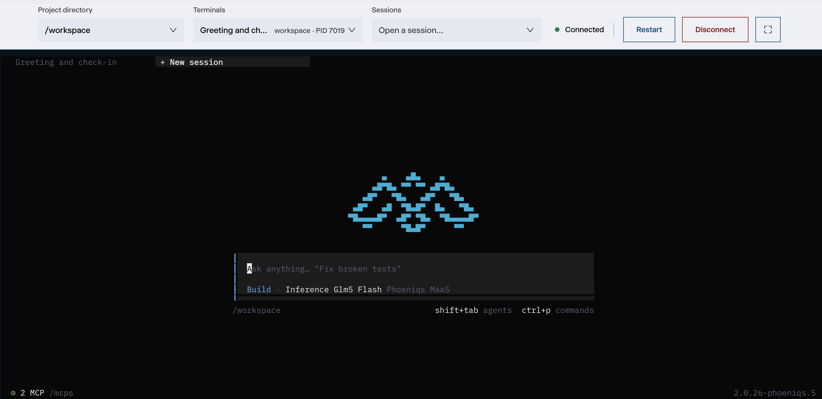Viewport: 822px width, 399px height.
Task: Open the Project directory /workspace dropdown
Action: [x=111, y=30]
